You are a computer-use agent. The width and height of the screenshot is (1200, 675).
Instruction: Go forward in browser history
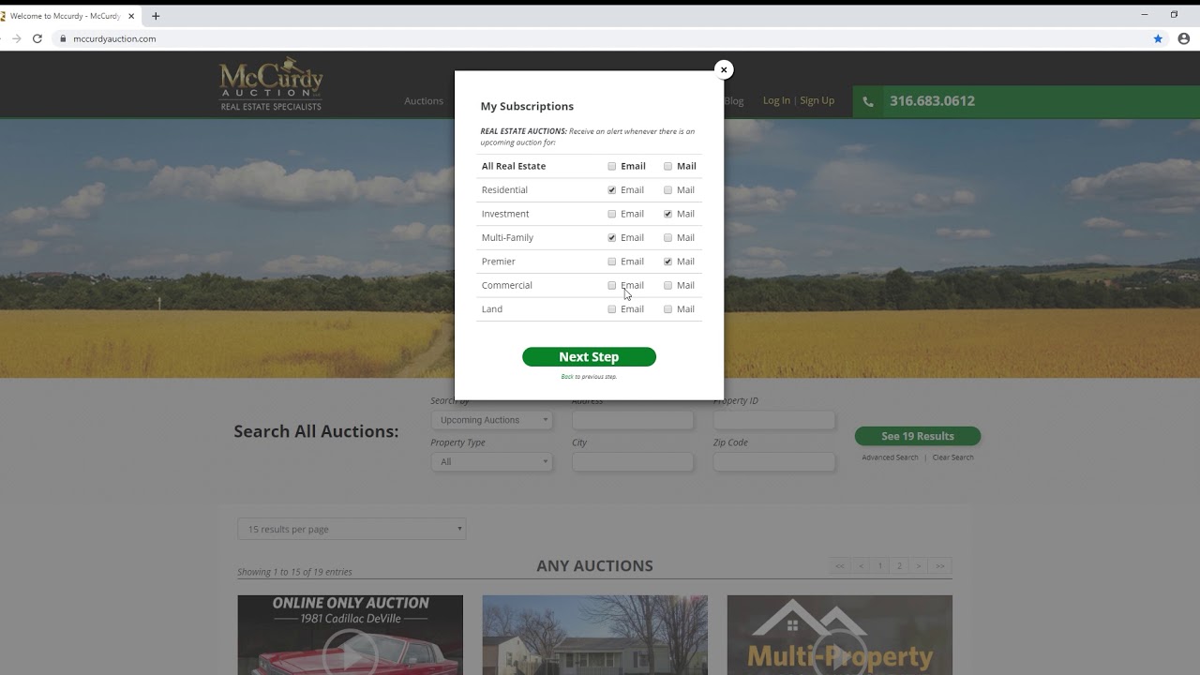pyautogui.click(x=16, y=38)
